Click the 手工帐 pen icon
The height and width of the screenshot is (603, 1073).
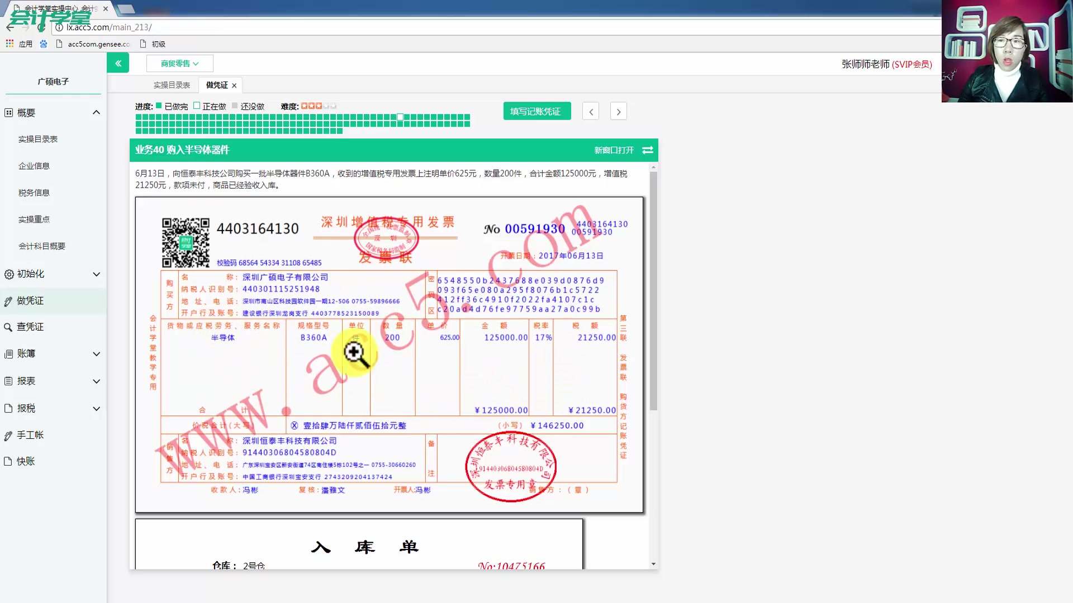click(x=8, y=435)
